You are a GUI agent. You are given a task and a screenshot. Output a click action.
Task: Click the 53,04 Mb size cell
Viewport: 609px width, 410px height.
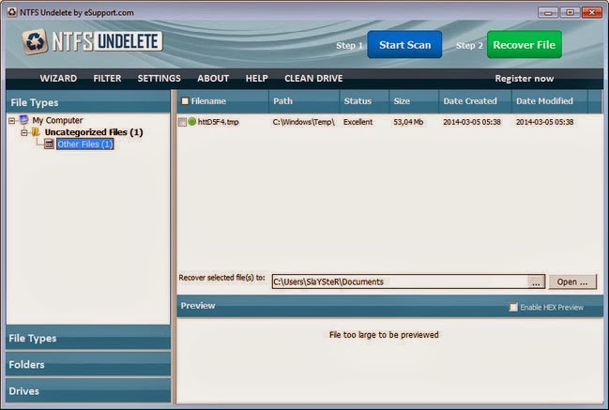[408, 122]
